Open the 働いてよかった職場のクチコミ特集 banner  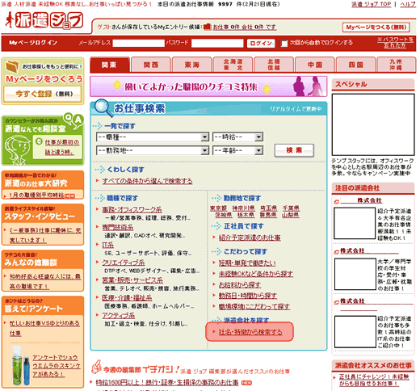(x=208, y=86)
